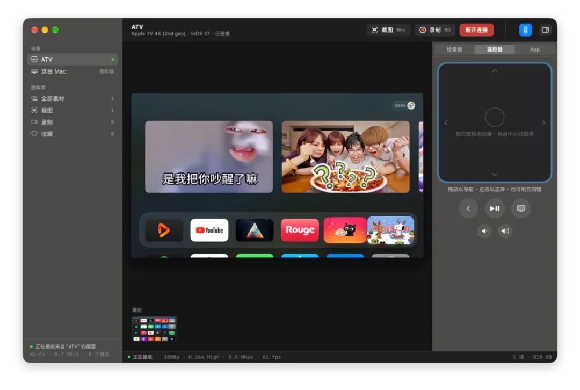Screen dimensions: 580x390
Task: Select ATV device in sidebar
Action: coord(73,60)
